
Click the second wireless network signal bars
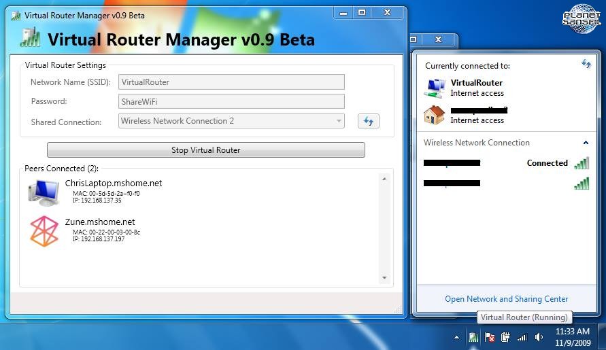click(x=582, y=183)
